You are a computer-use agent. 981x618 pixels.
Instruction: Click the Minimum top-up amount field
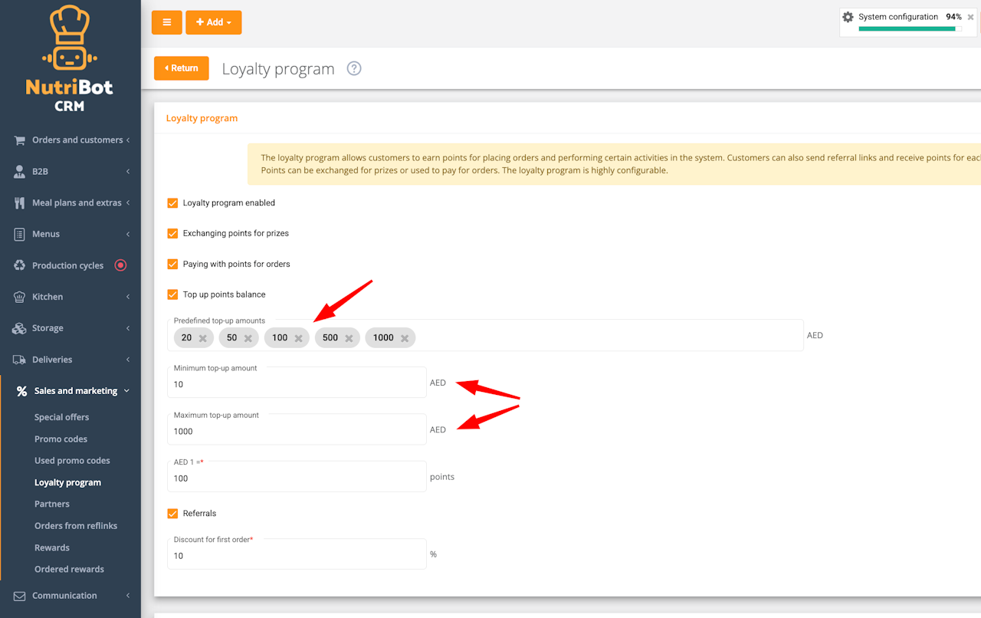tap(297, 382)
